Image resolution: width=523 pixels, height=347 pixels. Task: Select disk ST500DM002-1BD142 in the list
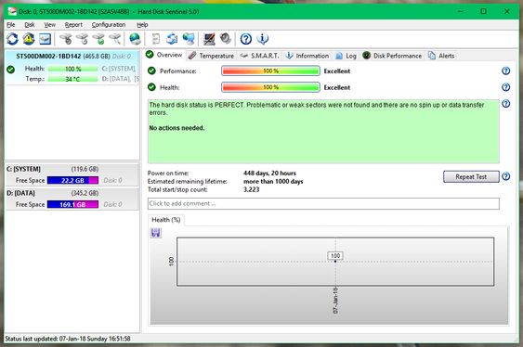72,68
